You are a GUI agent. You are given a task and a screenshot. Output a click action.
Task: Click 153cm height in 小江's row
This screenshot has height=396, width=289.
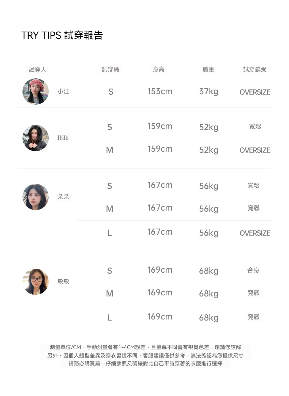coord(160,92)
